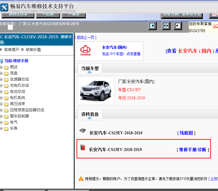The image size is (218, 191).
Task: Click the folder icon for 概述
Action: (x=6, y=67)
